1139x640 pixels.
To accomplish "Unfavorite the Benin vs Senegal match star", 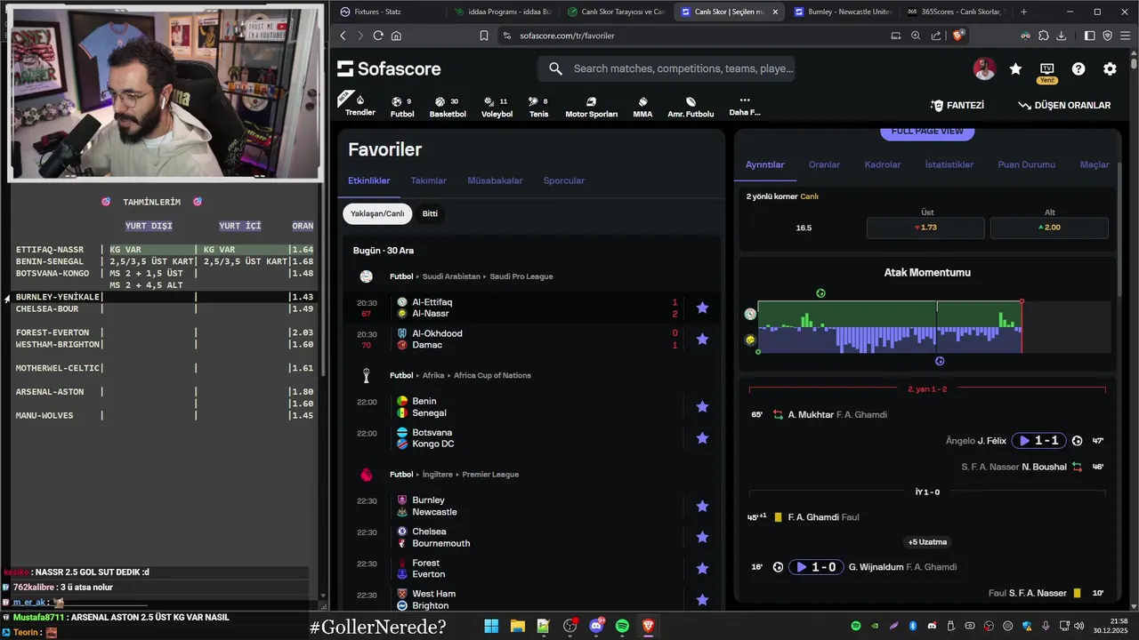I will tap(702, 407).
